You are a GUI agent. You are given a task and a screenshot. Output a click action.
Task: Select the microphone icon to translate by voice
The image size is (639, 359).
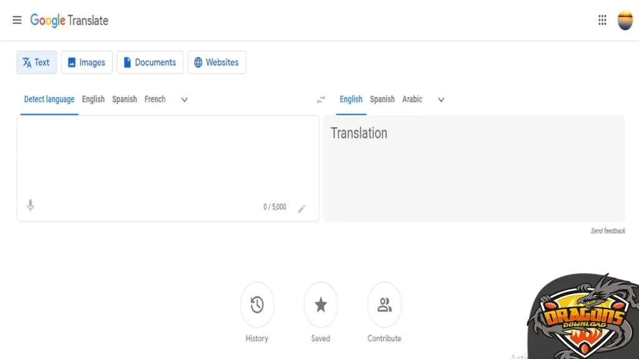click(x=30, y=205)
